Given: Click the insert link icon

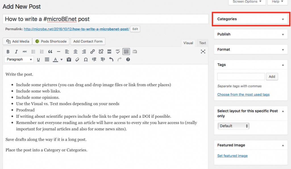Looking at the screenshot, I should click(x=92, y=52).
